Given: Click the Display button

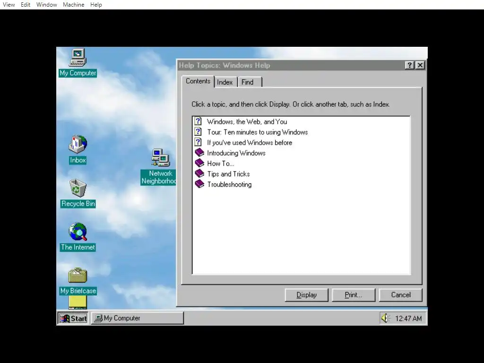Looking at the screenshot, I should 306,295.
